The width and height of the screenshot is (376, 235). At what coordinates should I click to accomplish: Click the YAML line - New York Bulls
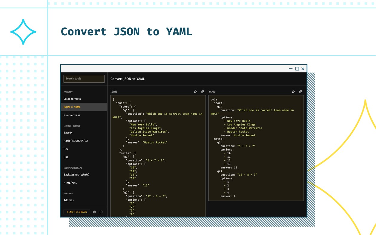click(x=237, y=121)
